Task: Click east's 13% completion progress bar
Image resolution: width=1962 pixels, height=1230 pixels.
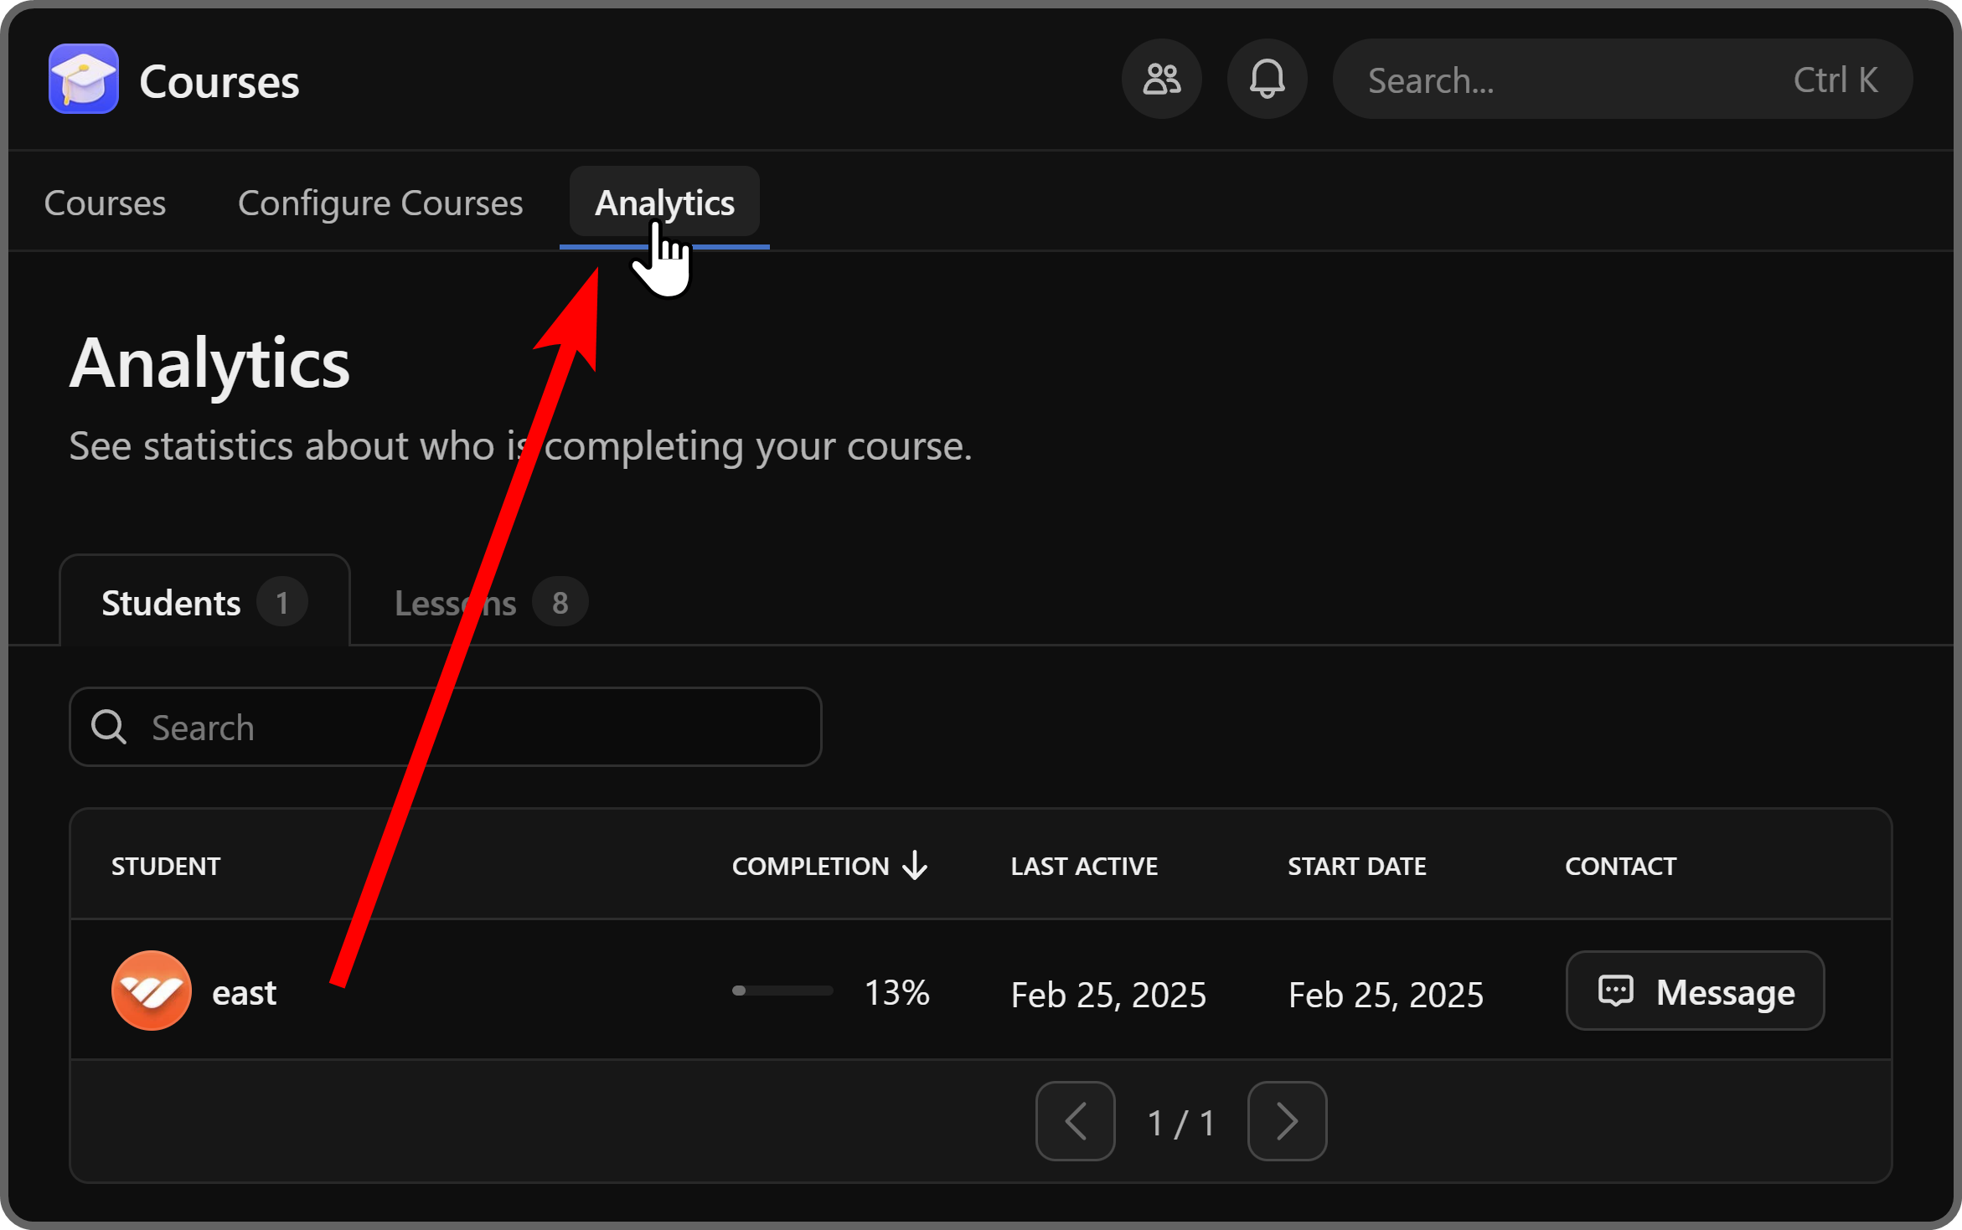Action: pos(782,991)
